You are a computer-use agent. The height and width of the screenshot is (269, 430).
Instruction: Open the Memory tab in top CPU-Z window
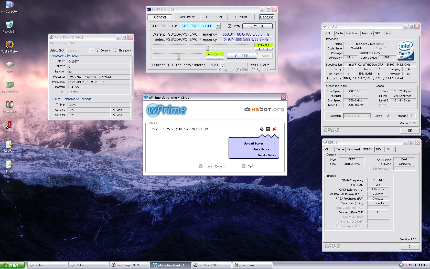pos(367,33)
